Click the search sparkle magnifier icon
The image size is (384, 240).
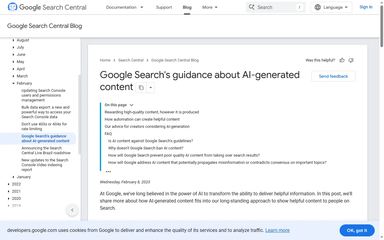pyautogui.click(x=252, y=7)
